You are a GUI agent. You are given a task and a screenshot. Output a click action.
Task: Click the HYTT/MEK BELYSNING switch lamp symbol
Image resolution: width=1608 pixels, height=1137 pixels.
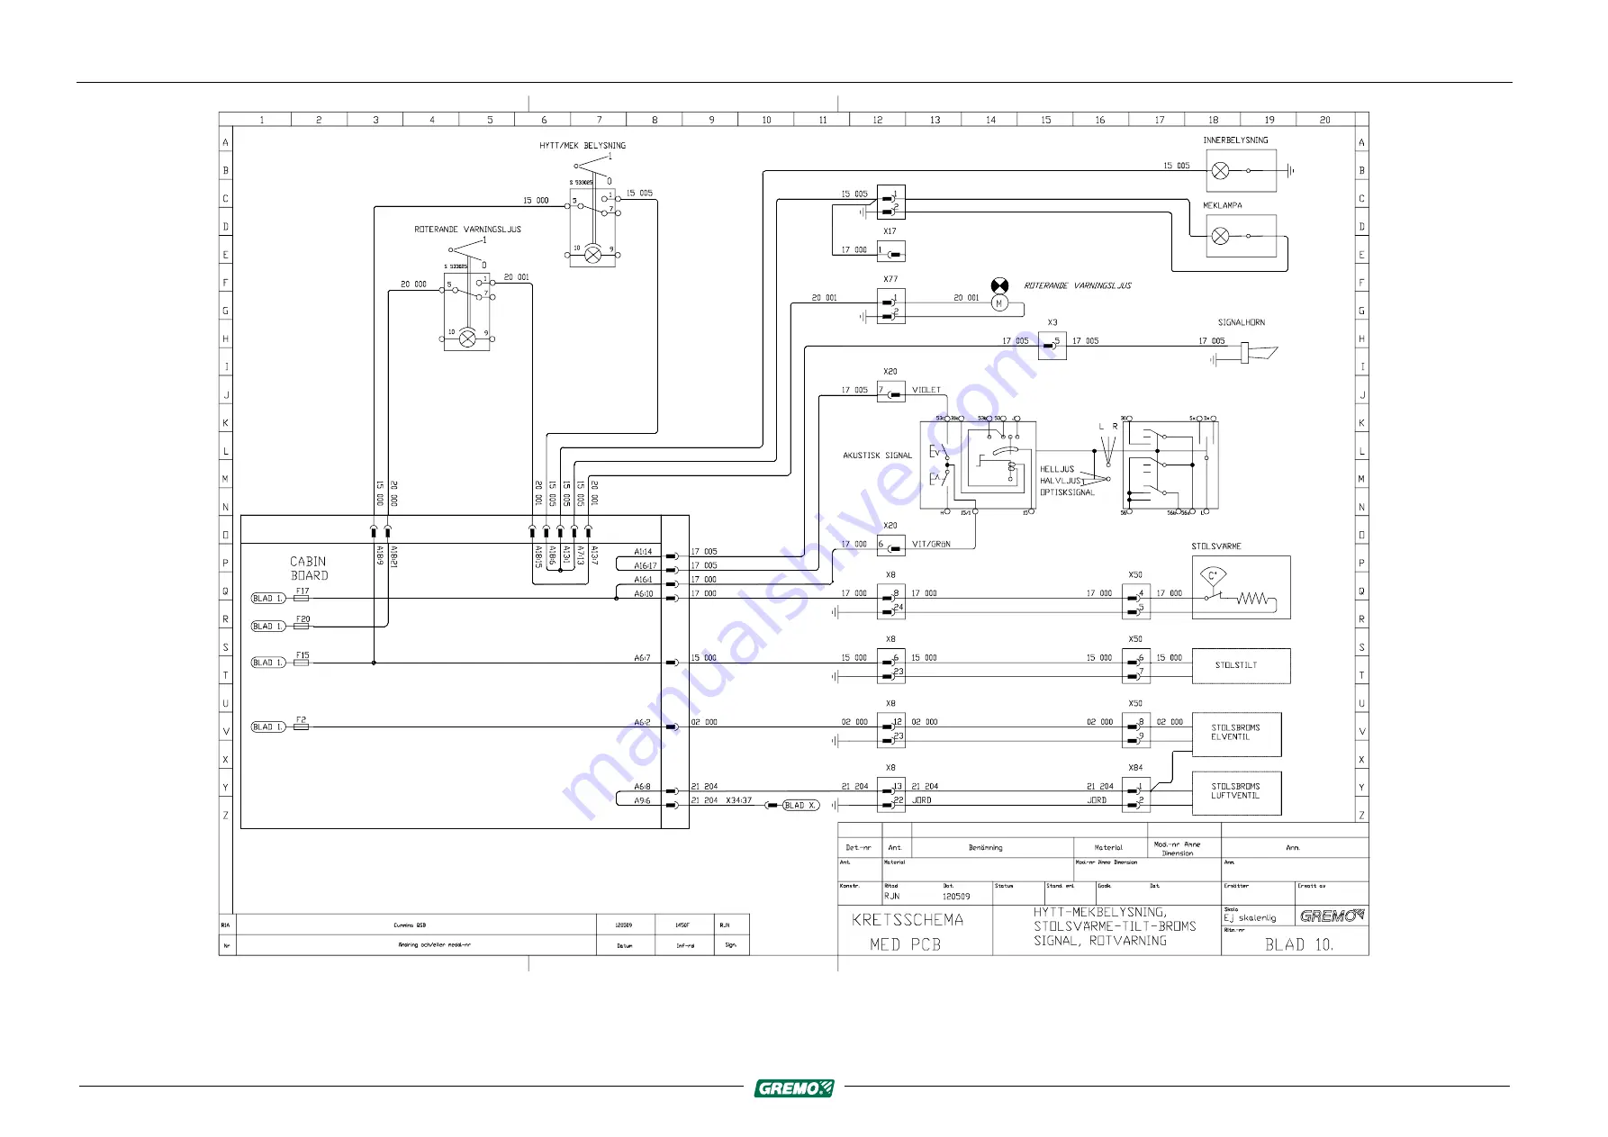coord(592,255)
